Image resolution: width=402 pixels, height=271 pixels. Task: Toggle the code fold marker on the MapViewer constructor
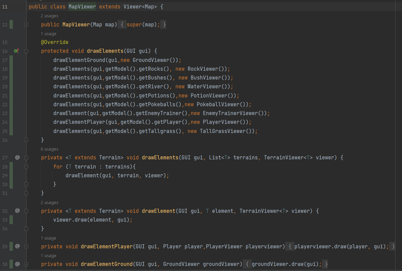26,24
